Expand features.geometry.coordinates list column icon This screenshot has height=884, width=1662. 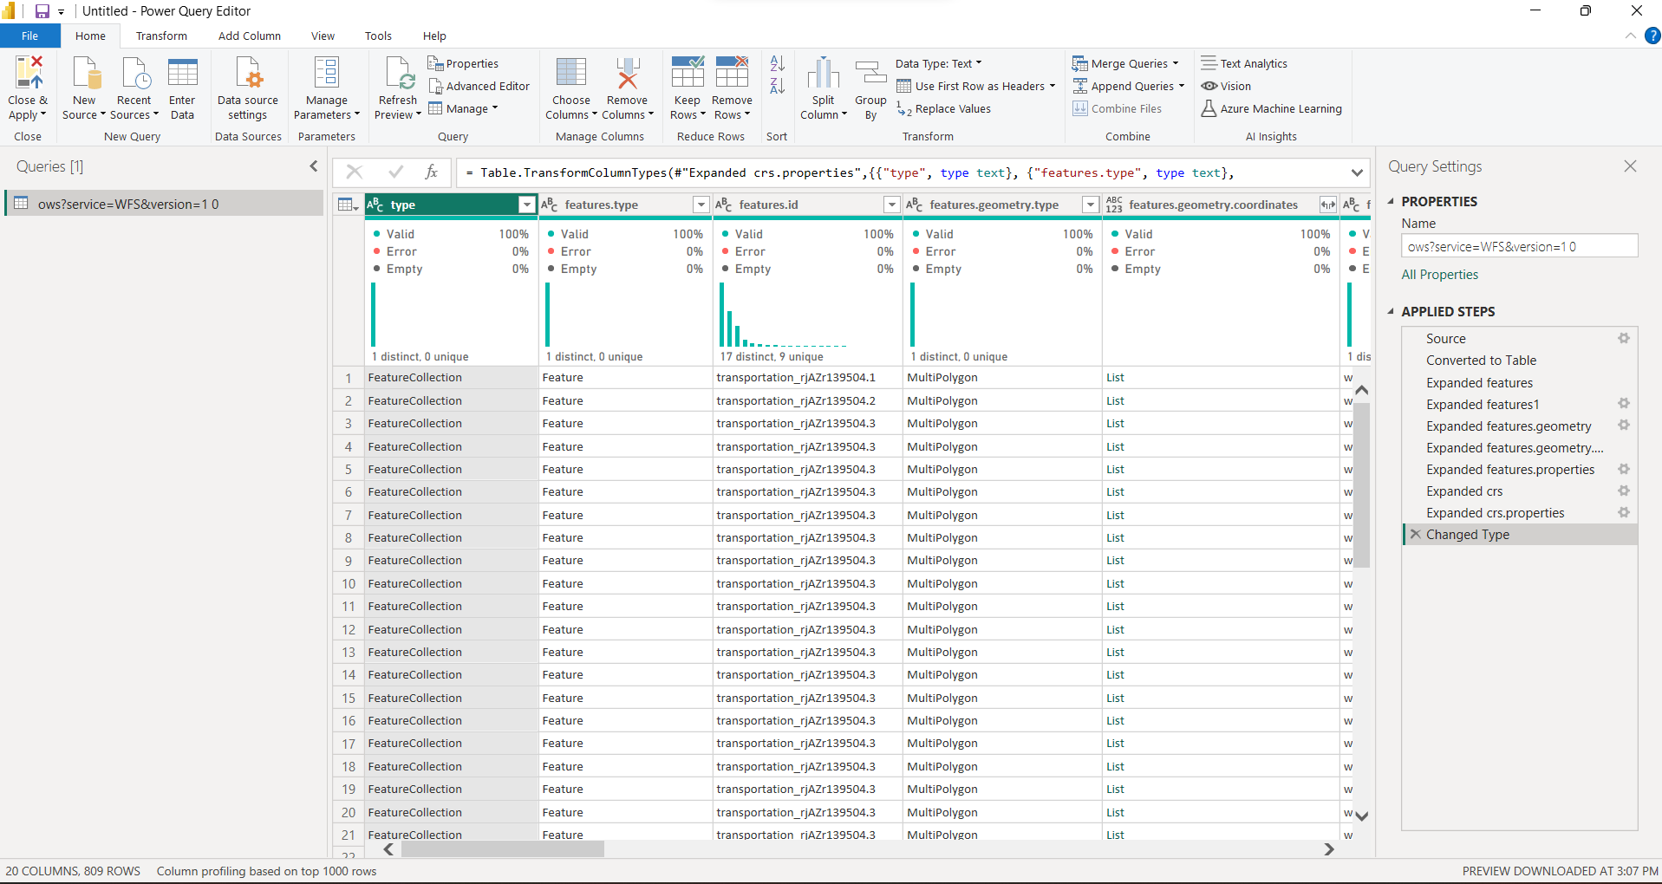tap(1327, 205)
